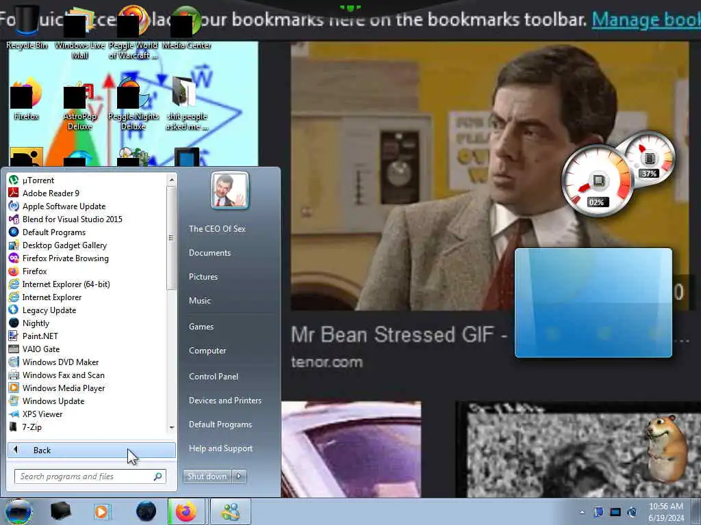Click the Manage bookmarks link
The height and width of the screenshot is (525, 701).
tap(646, 20)
